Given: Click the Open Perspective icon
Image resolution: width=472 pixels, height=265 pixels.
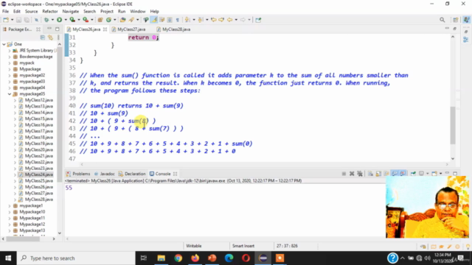Looking at the screenshot, I should [456, 20].
